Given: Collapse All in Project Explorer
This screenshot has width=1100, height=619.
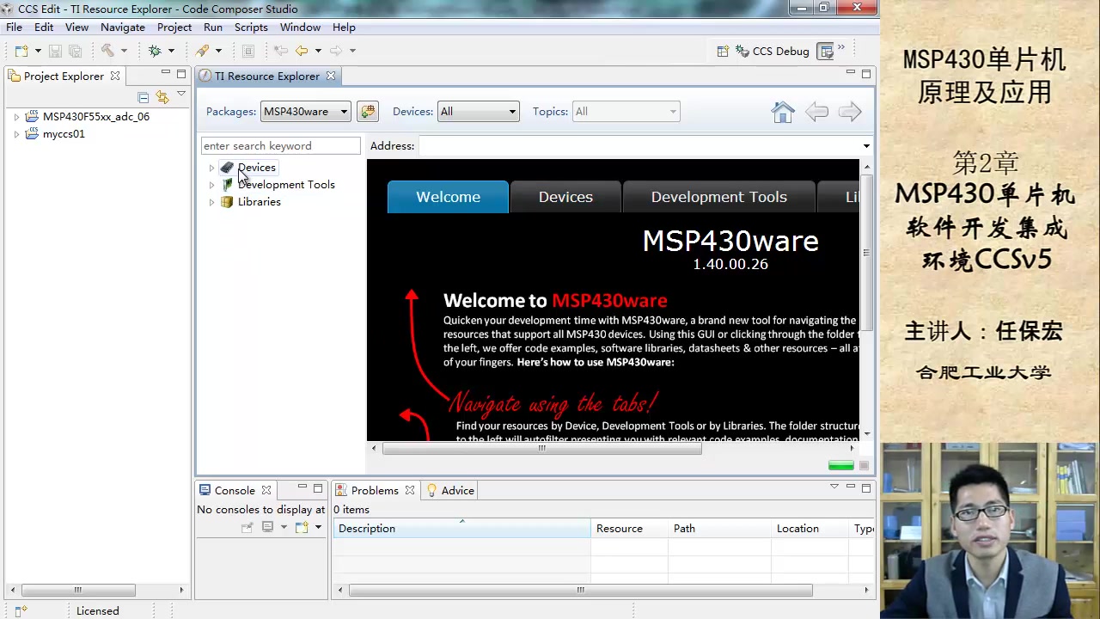Looking at the screenshot, I should point(144,97).
